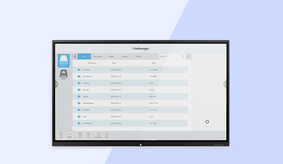Open the sort order dropdown
This screenshot has width=283, height=164.
[x=189, y=57]
